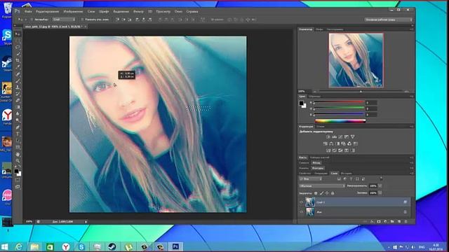Select the Pen tool
The width and height of the screenshot is (449, 252).
pyautogui.click(x=18, y=127)
